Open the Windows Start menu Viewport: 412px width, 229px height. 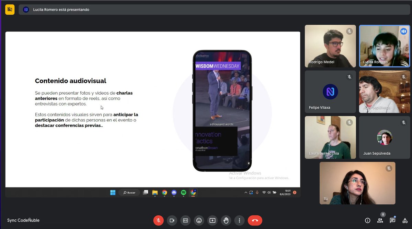[113, 192]
